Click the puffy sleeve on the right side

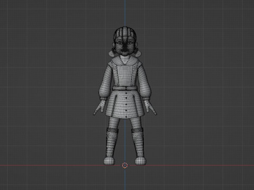(145, 83)
